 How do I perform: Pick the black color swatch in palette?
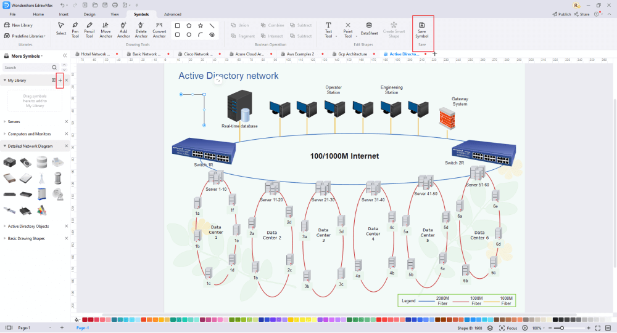[556, 319]
